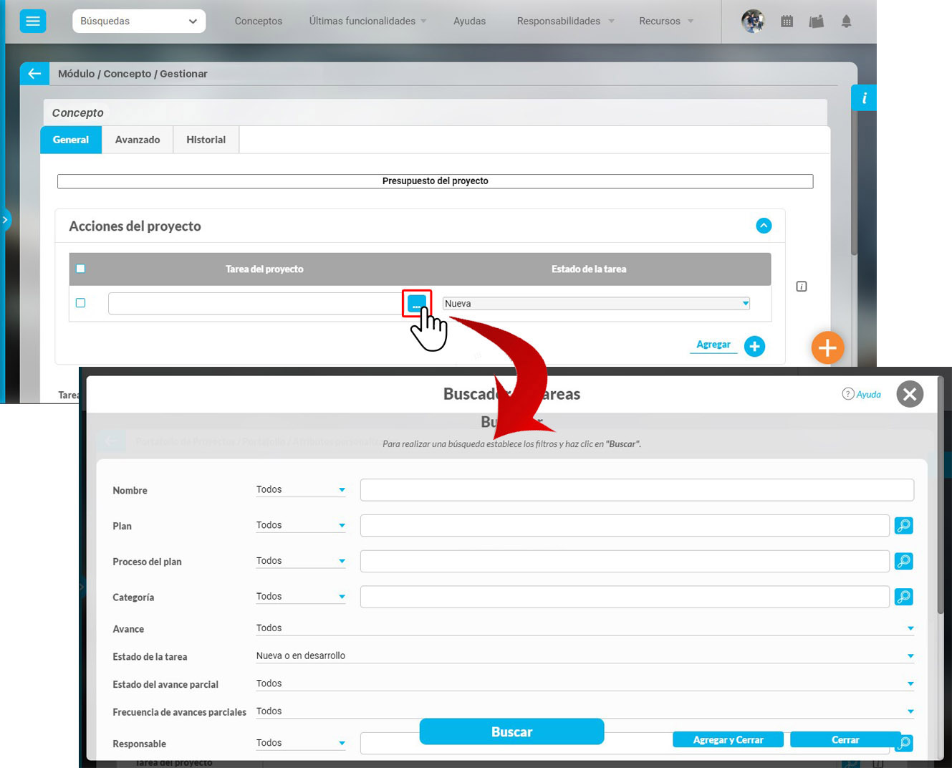Viewport: 952px width, 768px height.
Task: Open the Conceptos menu item
Action: [259, 21]
